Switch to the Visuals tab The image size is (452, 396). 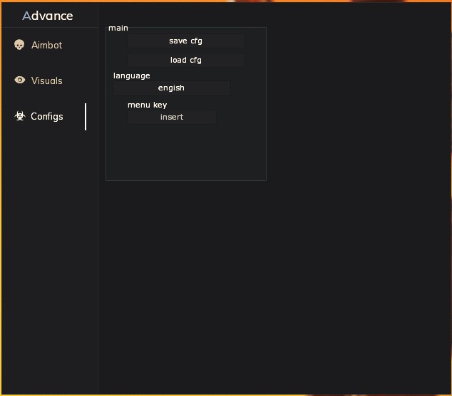[x=46, y=80]
